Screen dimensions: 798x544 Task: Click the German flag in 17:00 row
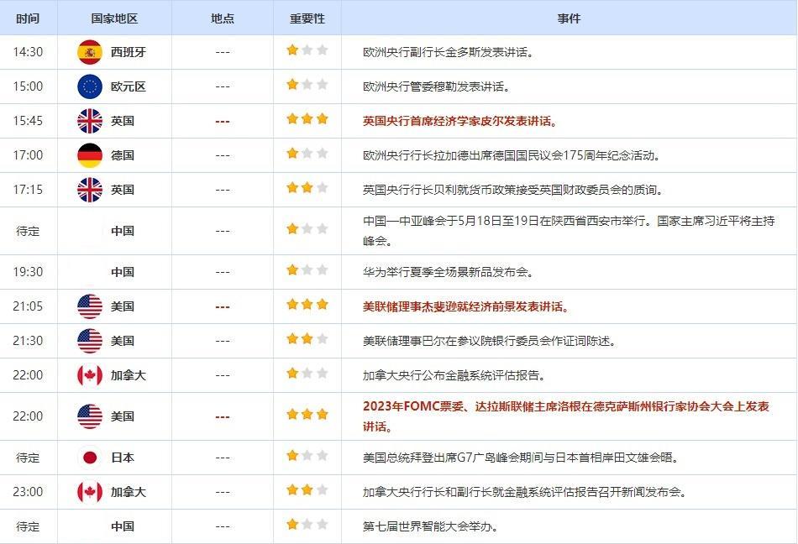tap(89, 155)
